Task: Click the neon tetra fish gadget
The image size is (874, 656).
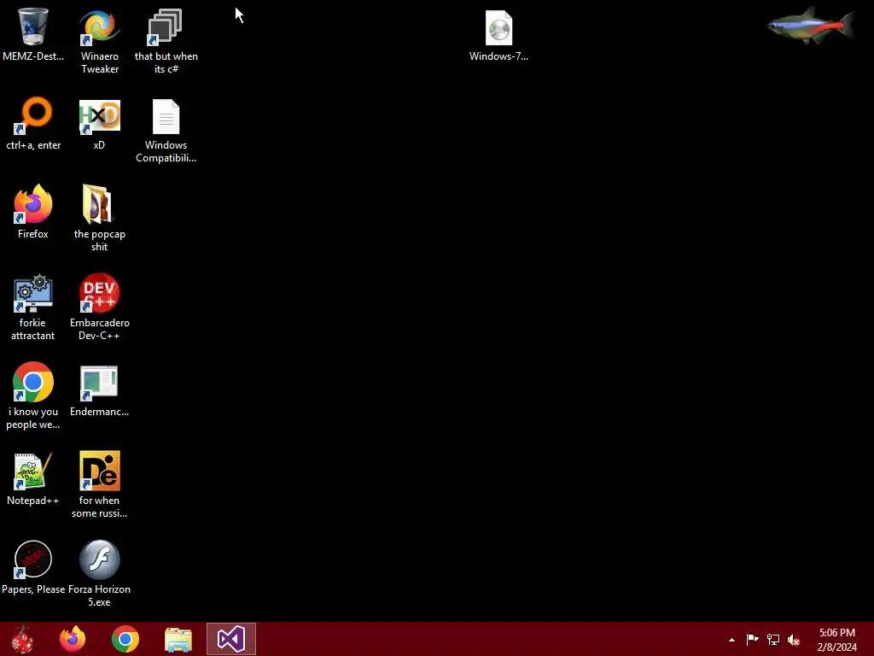Action: [811, 26]
